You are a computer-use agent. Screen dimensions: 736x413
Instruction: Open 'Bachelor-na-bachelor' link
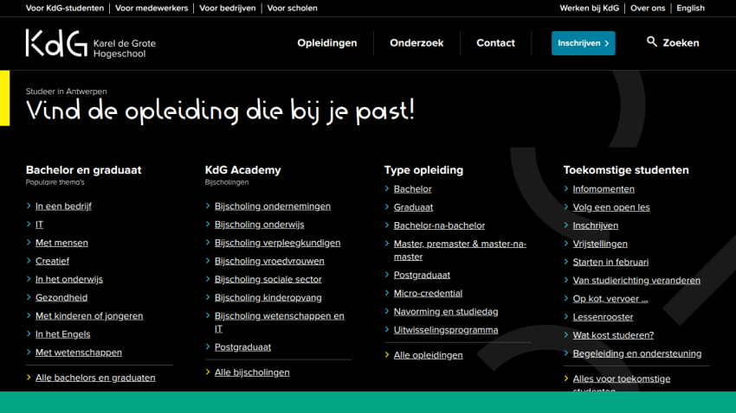439,226
